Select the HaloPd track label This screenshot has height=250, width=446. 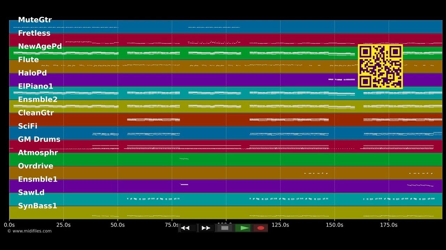pyautogui.click(x=32, y=73)
